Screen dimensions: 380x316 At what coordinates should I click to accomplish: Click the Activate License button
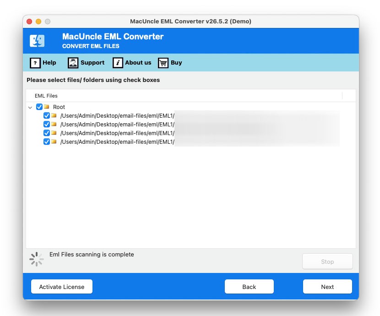pos(62,287)
